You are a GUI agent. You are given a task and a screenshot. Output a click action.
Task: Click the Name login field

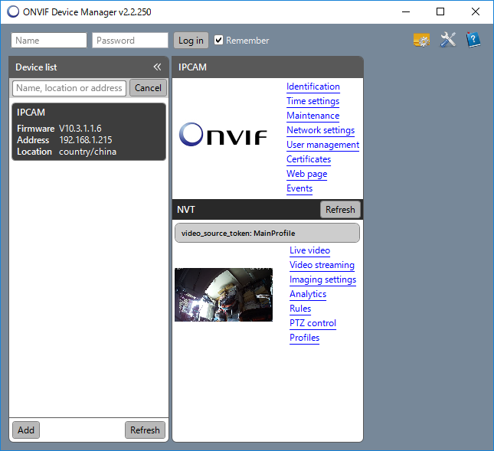click(x=49, y=41)
